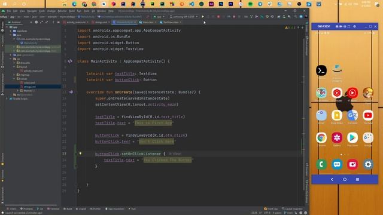Open the Terminal app icon on the phone
The width and height of the screenshot is (383, 215).
pyautogui.click(x=321, y=70)
